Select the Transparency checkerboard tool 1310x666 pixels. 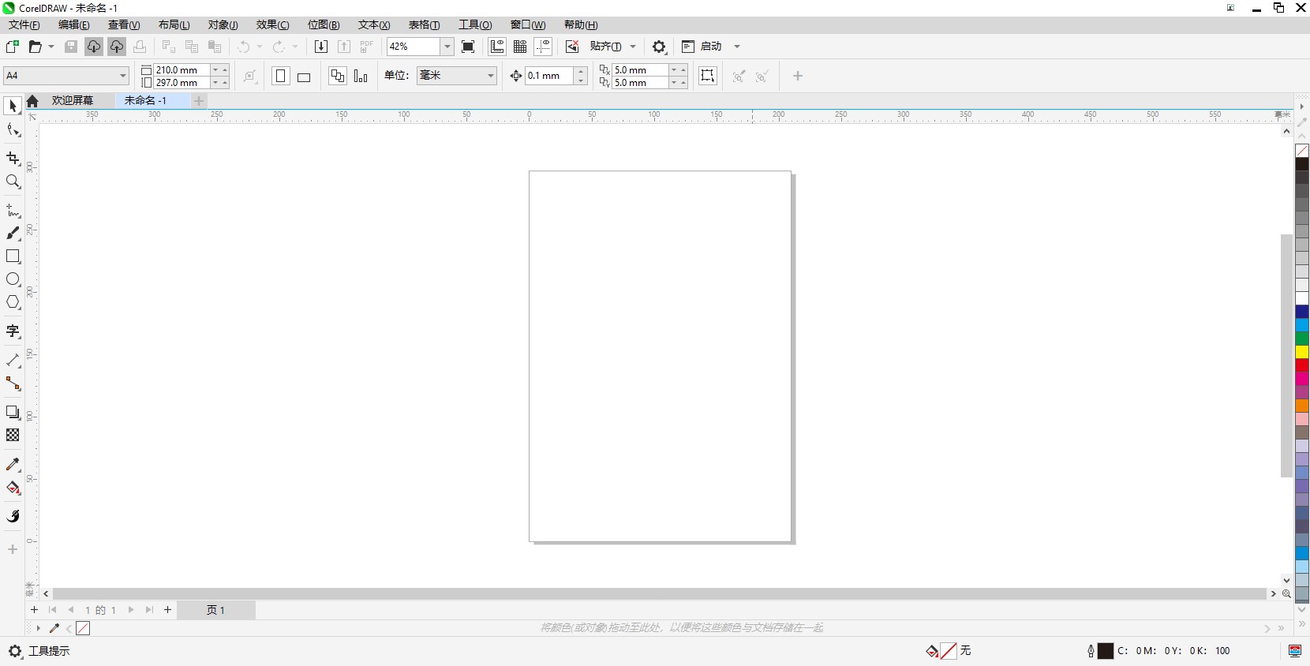click(x=13, y=436)
